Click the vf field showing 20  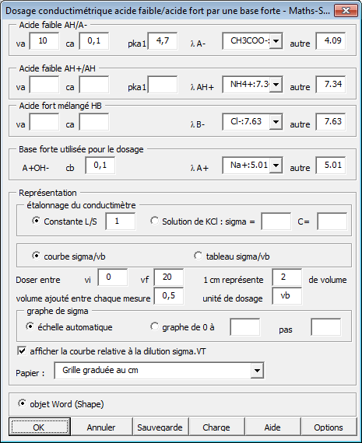(x=169, y=277)
